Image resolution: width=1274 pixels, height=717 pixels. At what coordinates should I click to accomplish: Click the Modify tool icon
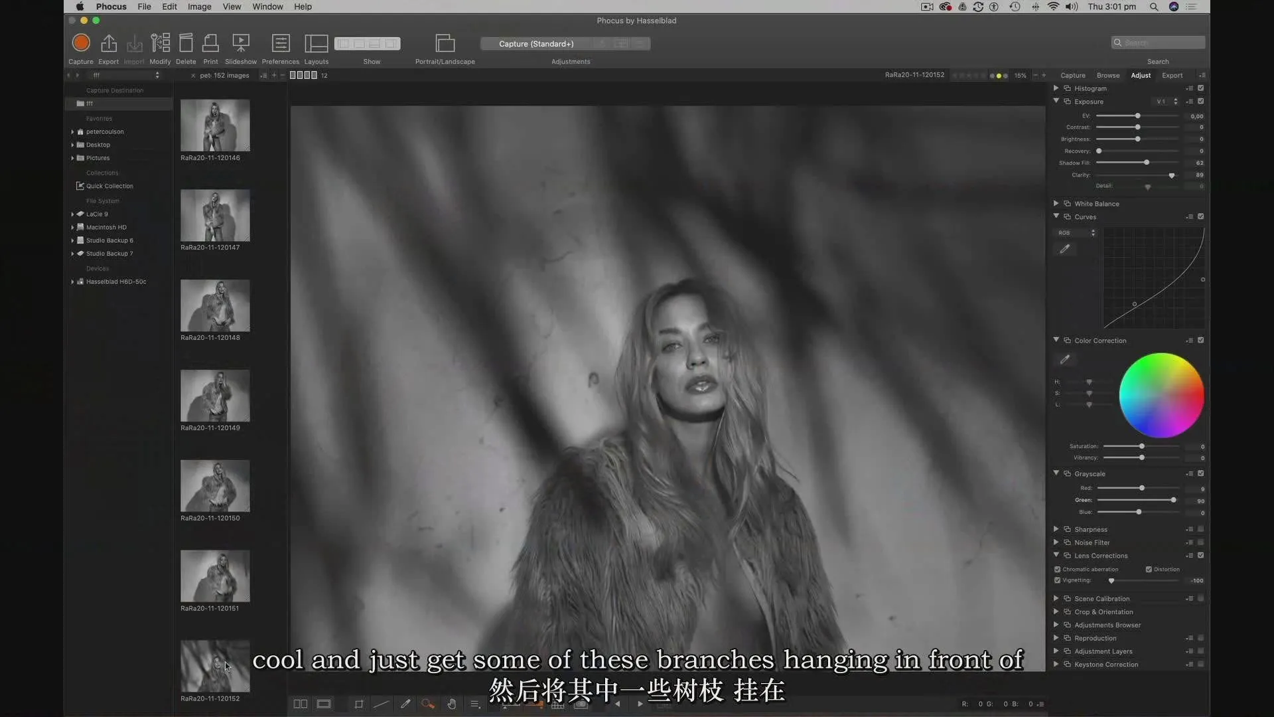pos(160,43)
